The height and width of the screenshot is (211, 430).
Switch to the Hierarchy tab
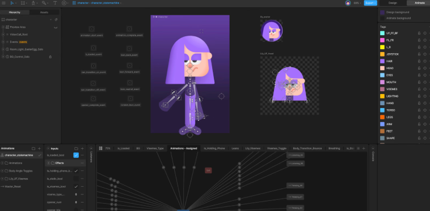(x=15, y=12)
